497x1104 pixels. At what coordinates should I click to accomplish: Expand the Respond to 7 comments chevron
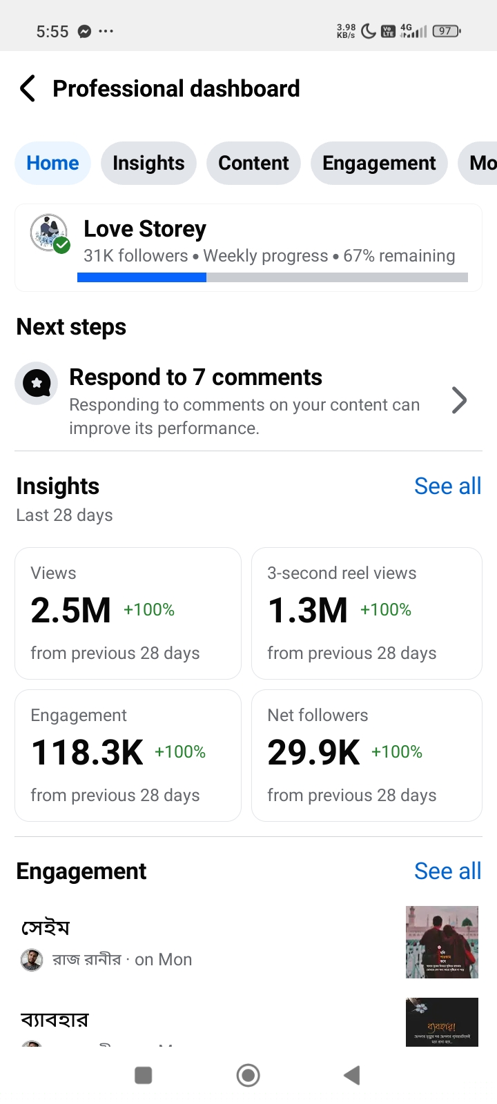459,400
